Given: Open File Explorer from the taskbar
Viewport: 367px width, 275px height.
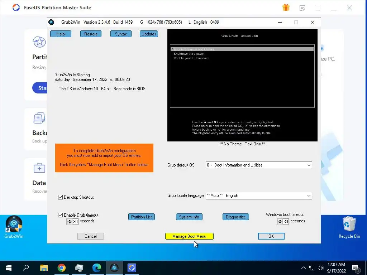Looking at the screenshot, I should (x=44, y=268).
